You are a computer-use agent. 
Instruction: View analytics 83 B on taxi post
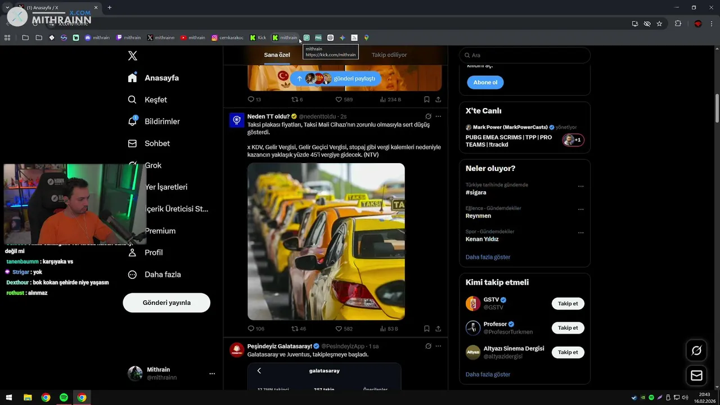(389, 328)
